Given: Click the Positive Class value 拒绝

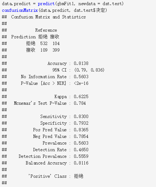Looking at the screenshot, I should pyautogui.click(x=79, y=176).
